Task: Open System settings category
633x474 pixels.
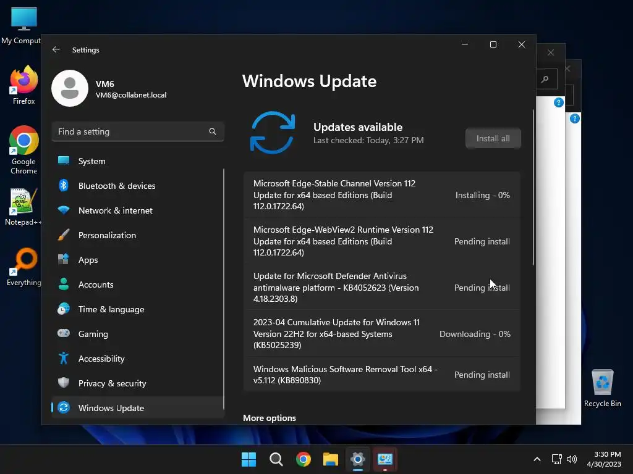Action: click(137, 161)
